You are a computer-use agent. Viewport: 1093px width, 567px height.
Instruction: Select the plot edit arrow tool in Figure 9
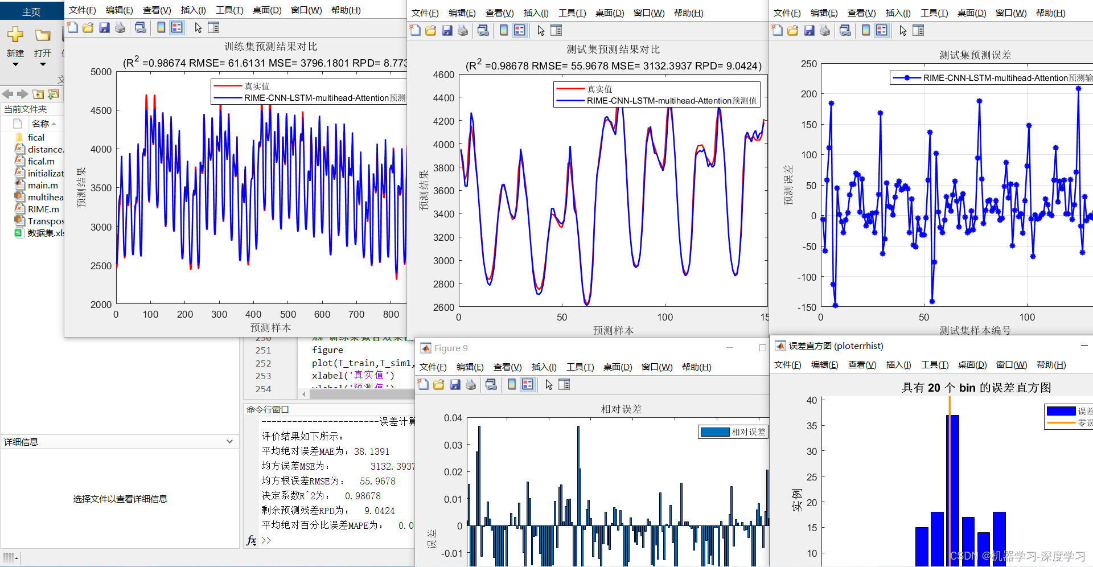pyautogui.click(x=548, y=384)
